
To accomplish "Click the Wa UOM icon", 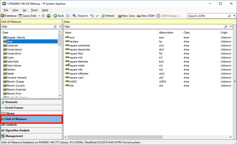I will [67, 85].
